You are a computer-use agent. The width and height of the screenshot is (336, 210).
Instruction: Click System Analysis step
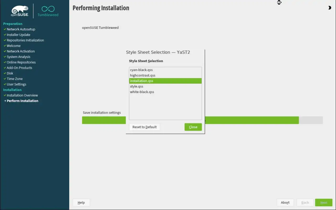click(x=18, y=57)
